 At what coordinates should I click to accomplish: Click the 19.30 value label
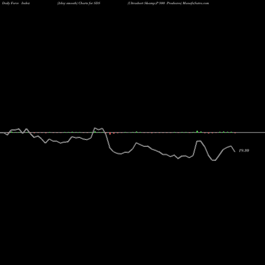(244, 151)
